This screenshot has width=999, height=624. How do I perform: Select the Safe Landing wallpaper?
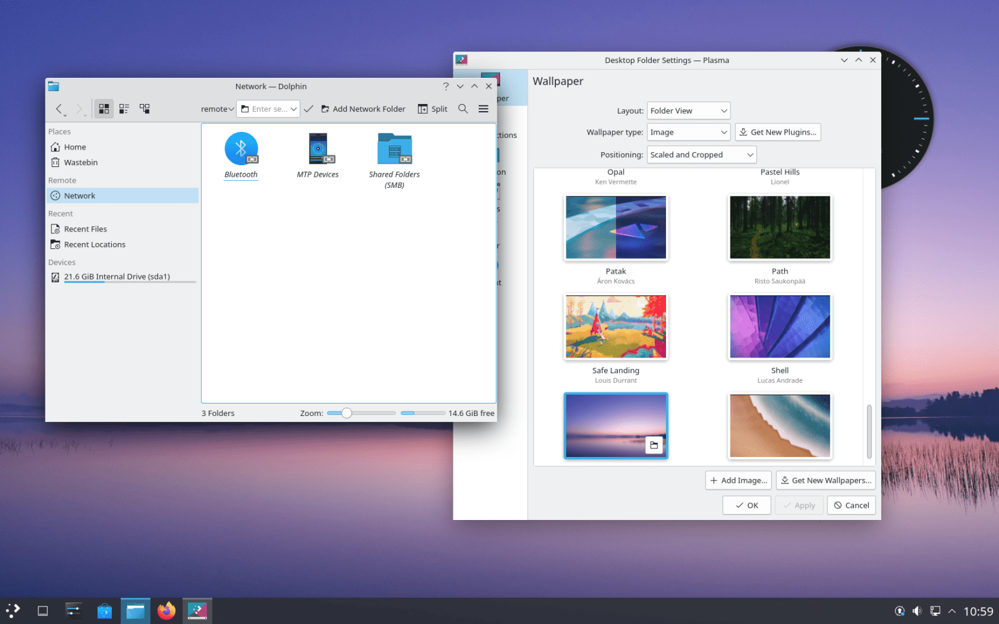[615, 327]
